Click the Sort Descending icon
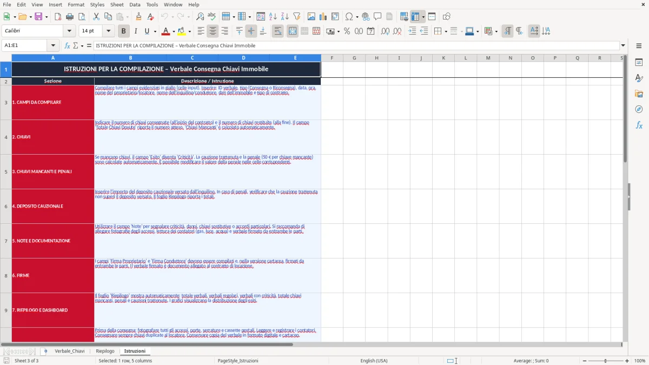 tap(285, 17)
